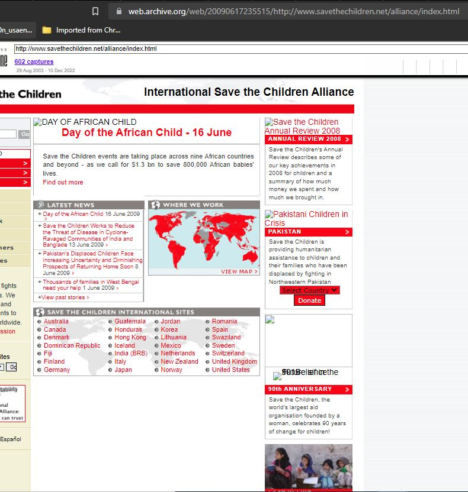Click the red Donate button
This screenshot has width=468, height=492.
click(310, 300)
